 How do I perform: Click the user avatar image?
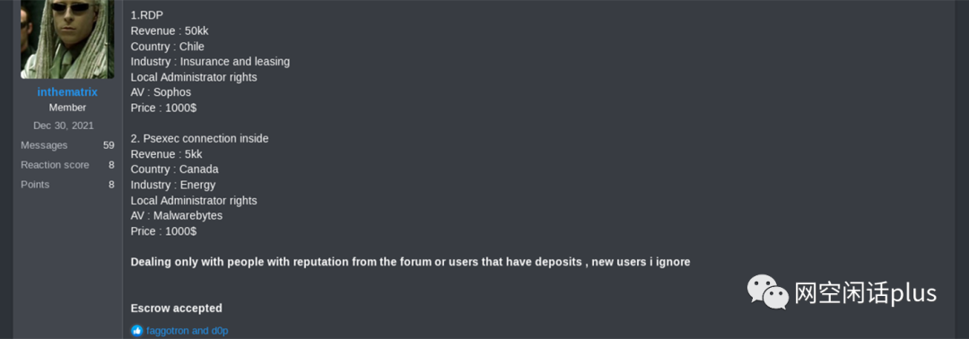[67, 39]
